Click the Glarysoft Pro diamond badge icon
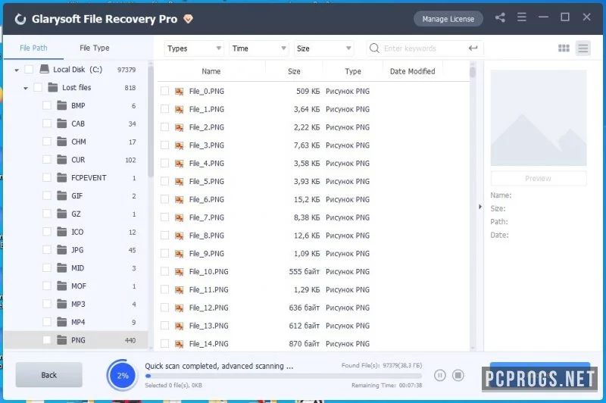Viewport: 606px width, 403px height. point(188,19)
